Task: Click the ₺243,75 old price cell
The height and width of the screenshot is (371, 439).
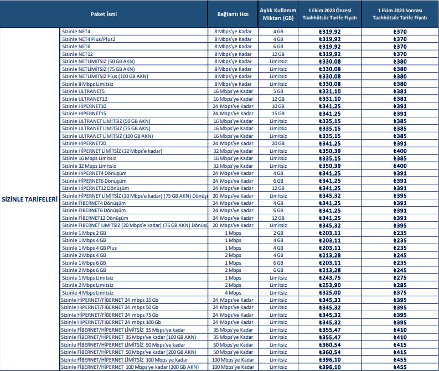Action: pos(330,277)
